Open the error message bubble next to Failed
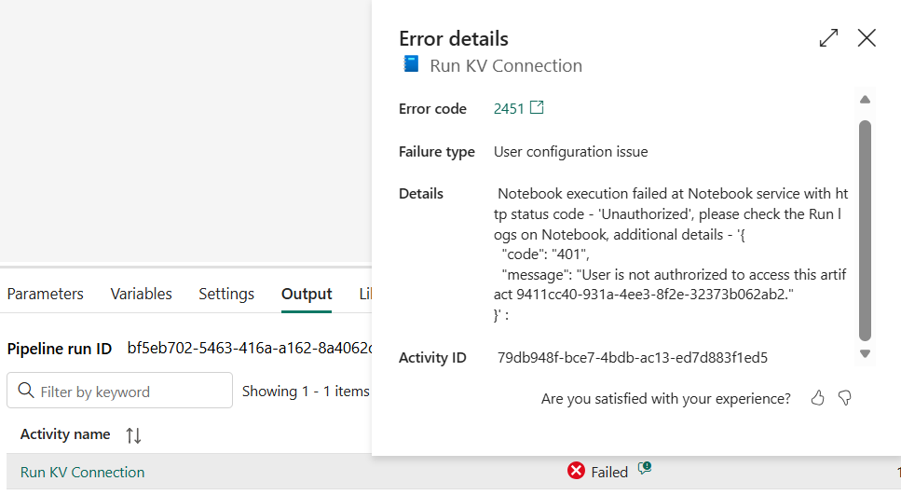This screenshot has height=495, width=901. (644, 470)
